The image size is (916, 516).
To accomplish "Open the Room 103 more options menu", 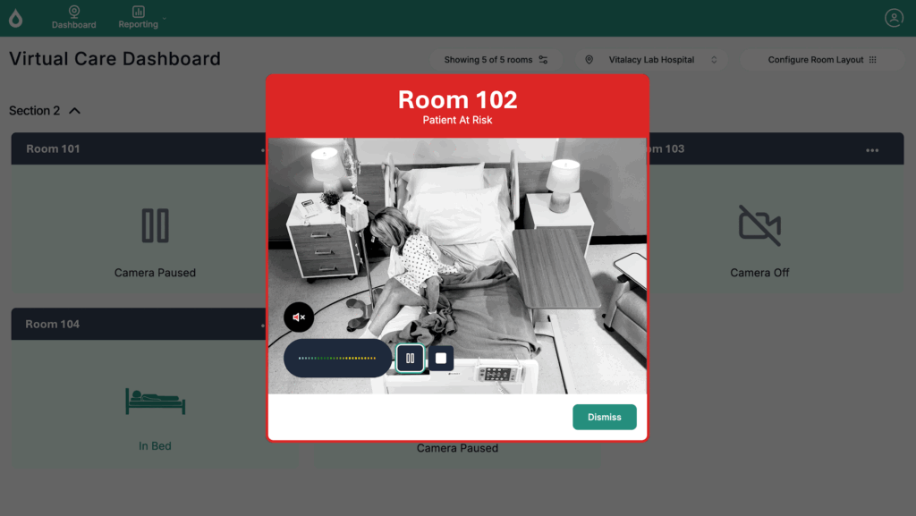I will tap(872, 150).
